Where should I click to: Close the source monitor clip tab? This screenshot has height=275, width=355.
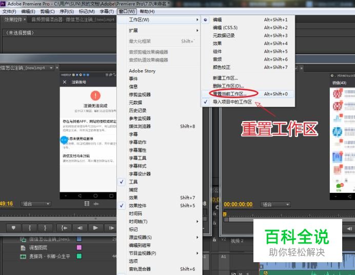coord(57,68)
